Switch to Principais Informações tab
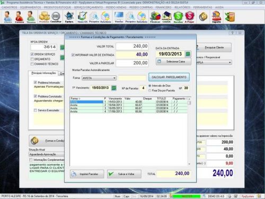Viewport: 265px width, 199px height. pos(43,73)
